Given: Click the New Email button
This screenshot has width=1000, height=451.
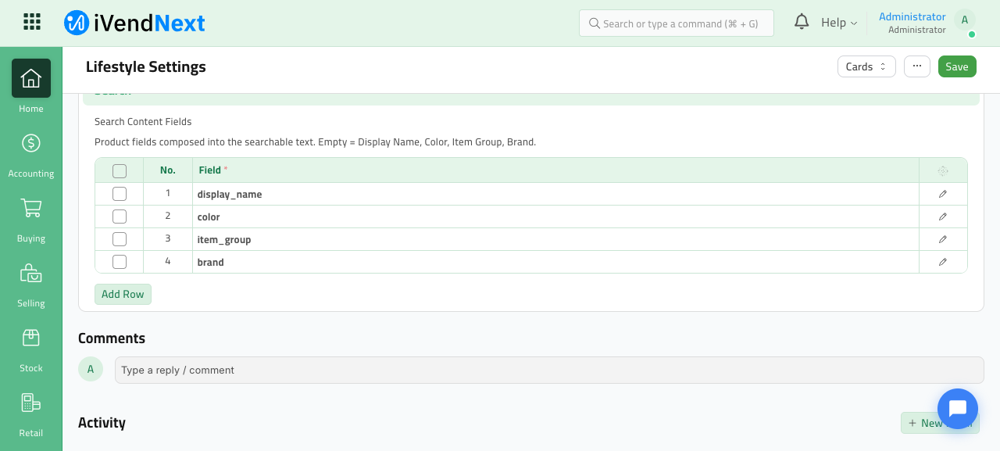Looking at the screenshot, I should [940, 423].
